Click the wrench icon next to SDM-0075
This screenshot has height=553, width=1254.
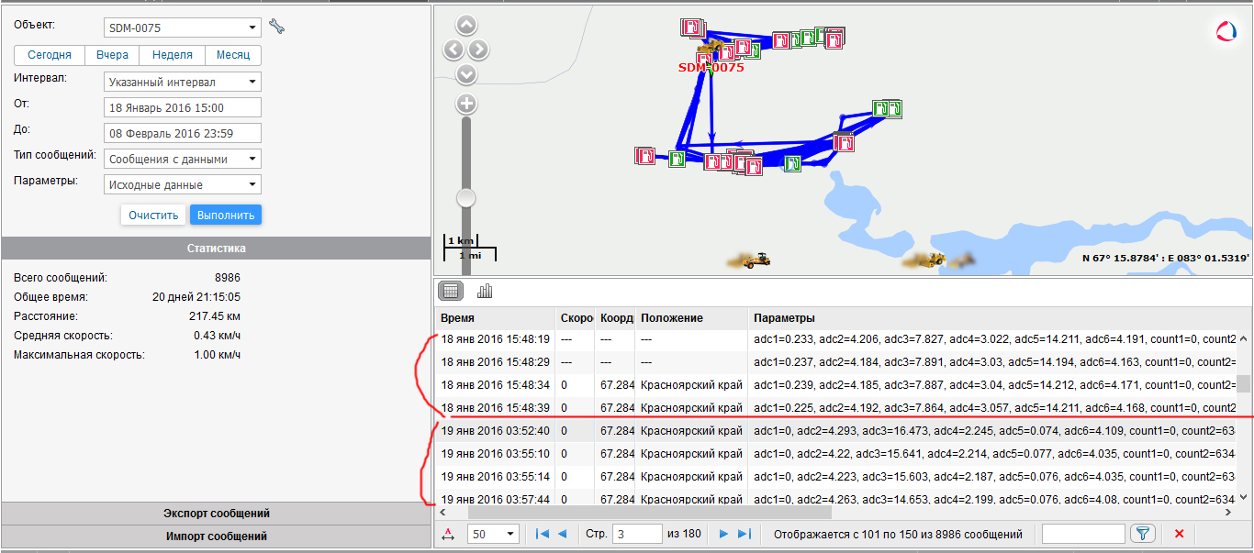coord(276,27)
